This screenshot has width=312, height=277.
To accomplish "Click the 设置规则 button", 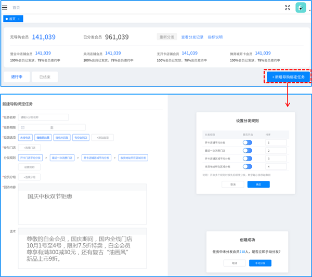I will pyautogui.click(x=29, y=167).
